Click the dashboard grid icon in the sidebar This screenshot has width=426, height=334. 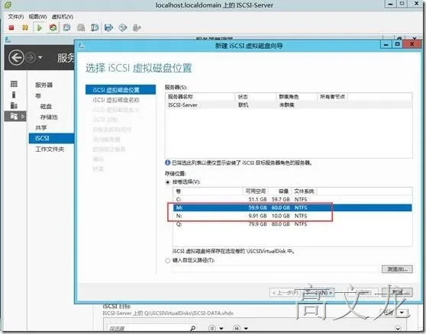click(14, 84)
